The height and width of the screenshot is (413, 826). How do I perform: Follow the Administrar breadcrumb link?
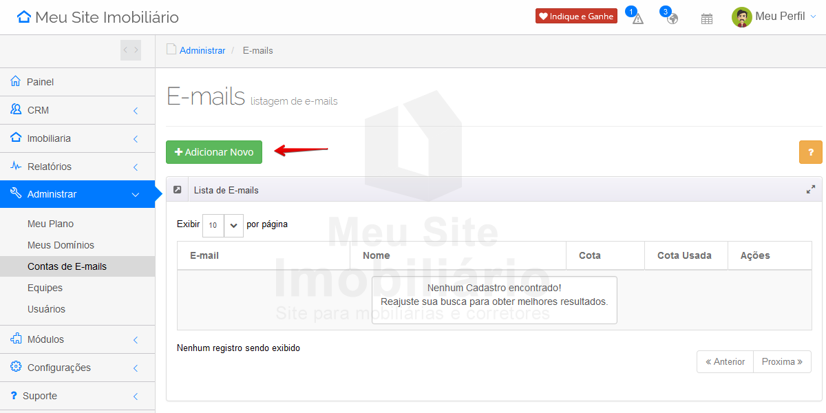(202, 50)
